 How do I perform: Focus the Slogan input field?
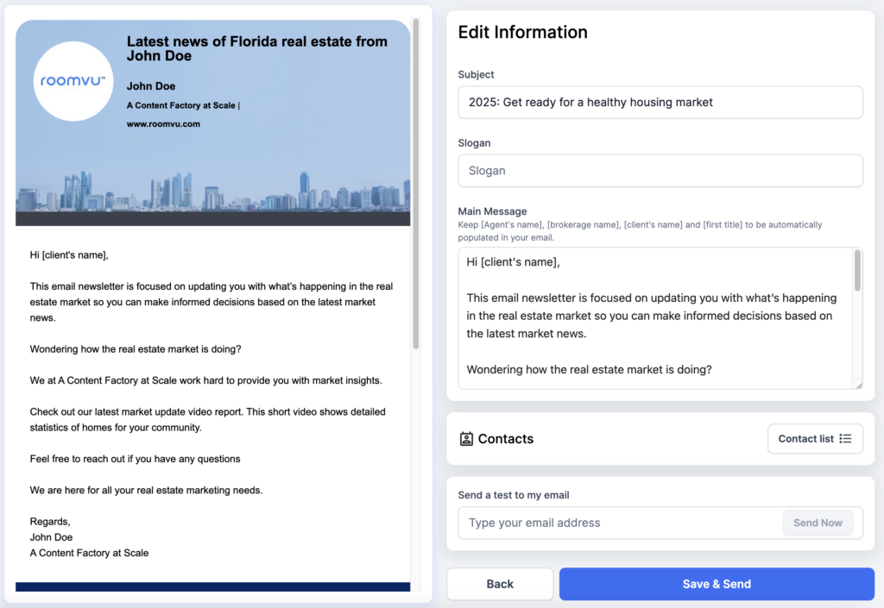[660, 171]
